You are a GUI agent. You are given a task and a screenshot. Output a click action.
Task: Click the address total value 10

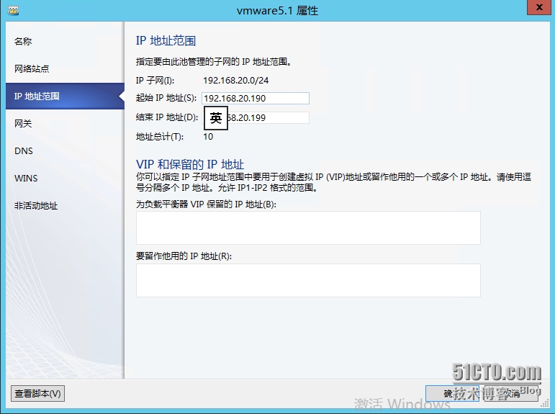point(208,137)
